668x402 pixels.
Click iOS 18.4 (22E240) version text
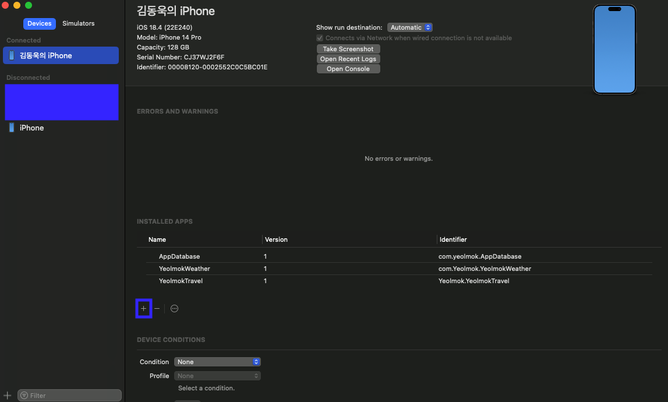(164, 27)
